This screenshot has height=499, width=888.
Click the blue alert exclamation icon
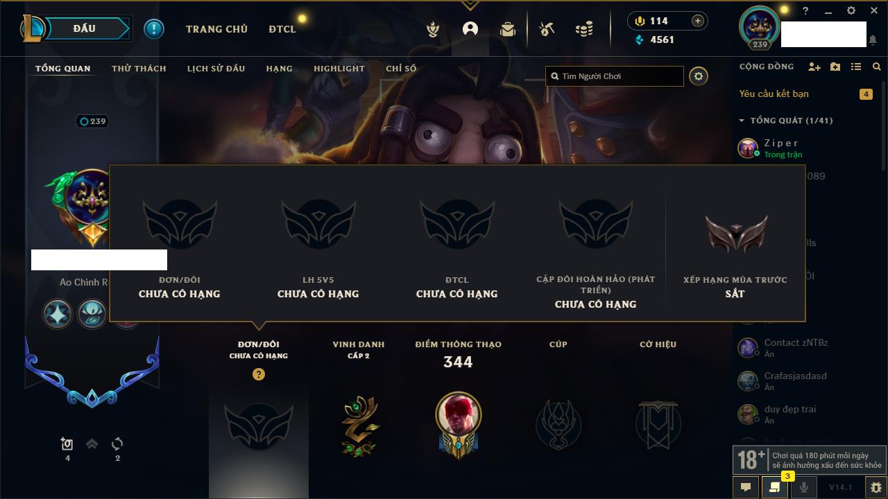pyautogui.click(x=154, y=29)
